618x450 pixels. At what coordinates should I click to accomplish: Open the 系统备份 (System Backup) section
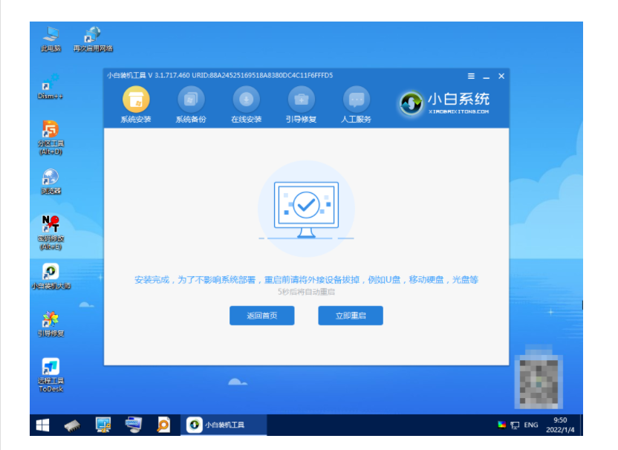pyautogui.click(x=190, y=100)
